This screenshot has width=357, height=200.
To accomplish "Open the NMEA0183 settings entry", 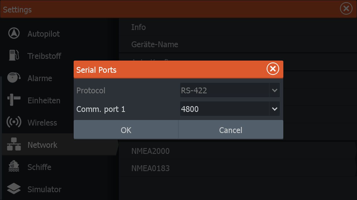I will [150, 168].
